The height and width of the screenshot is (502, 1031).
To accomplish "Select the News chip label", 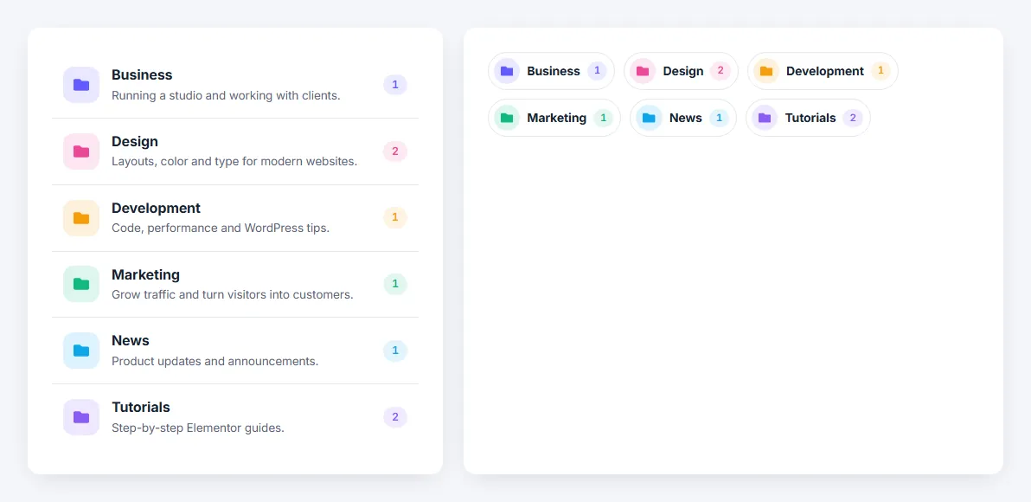I will coord(686,118).
